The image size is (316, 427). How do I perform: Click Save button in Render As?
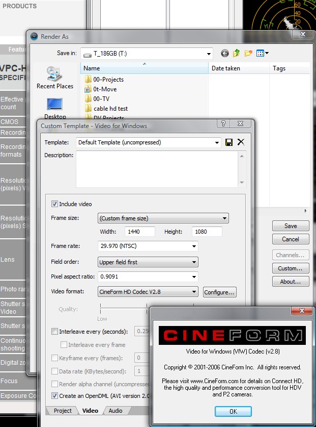tap(291, 226)
